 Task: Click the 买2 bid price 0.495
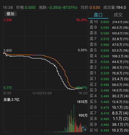105,85
